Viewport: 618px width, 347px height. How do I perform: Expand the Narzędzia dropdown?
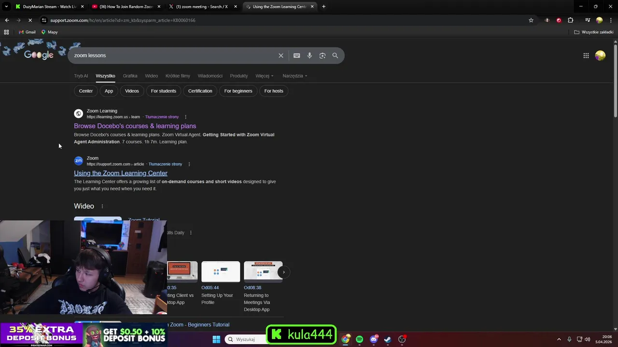295,76
